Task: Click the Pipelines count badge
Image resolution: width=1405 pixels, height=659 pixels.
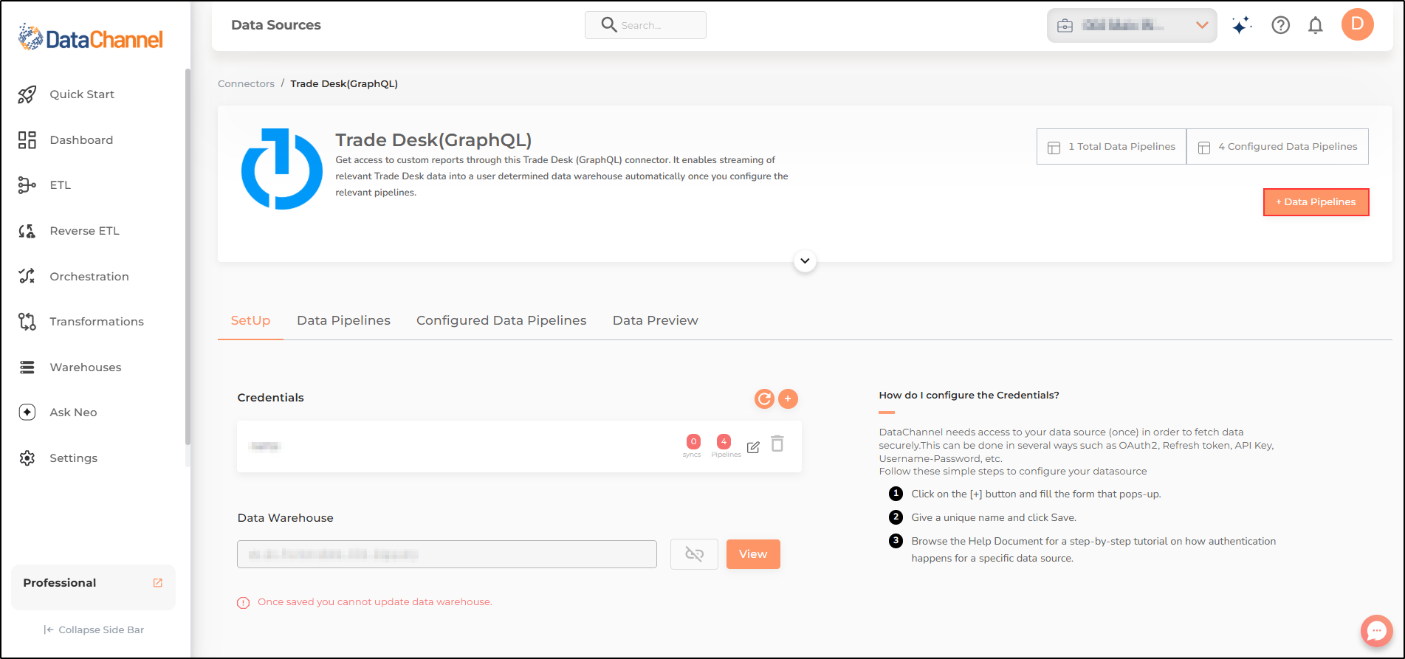Action: click(x=724, y=442)
